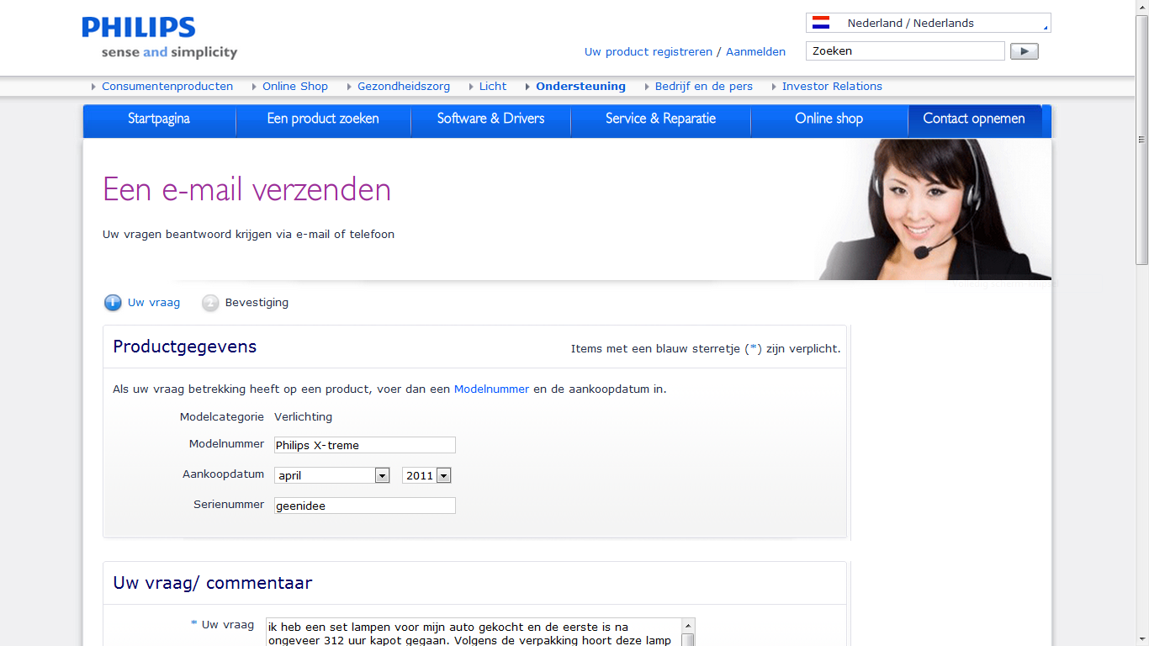Open the Contact opnemen tab

pos(974,119)
